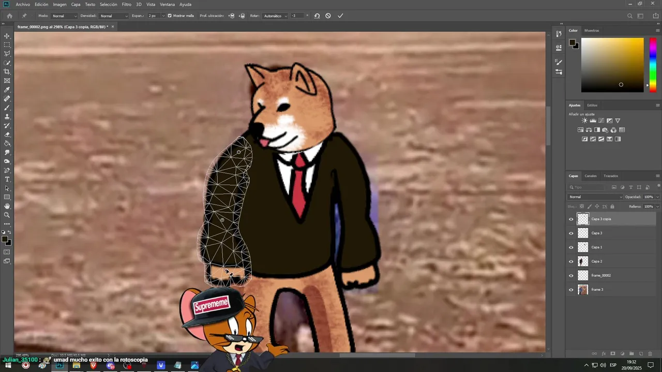Hide the Capa 3 copia layer
662x372 pixels.
pyautogui.click(x=571, y=219)
